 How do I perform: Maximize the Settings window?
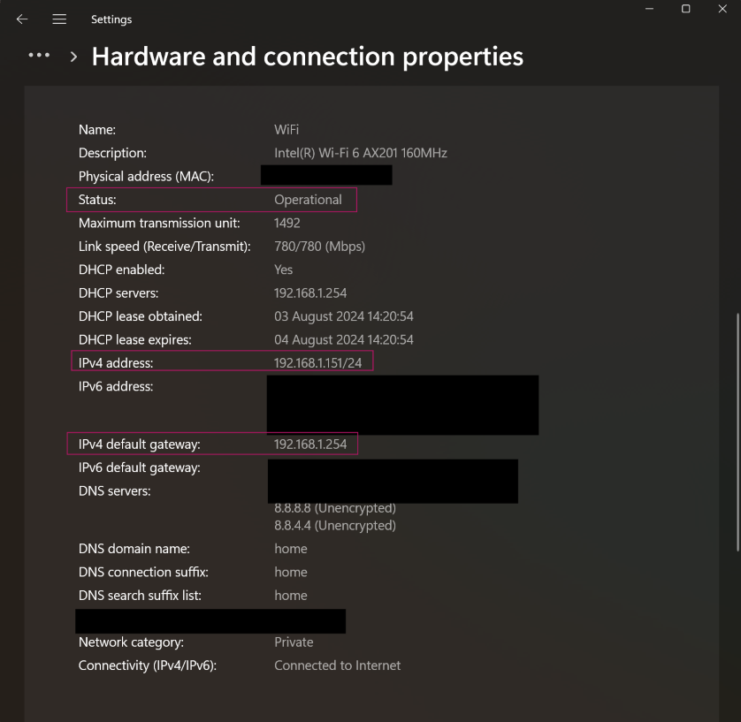pos(685,9)
